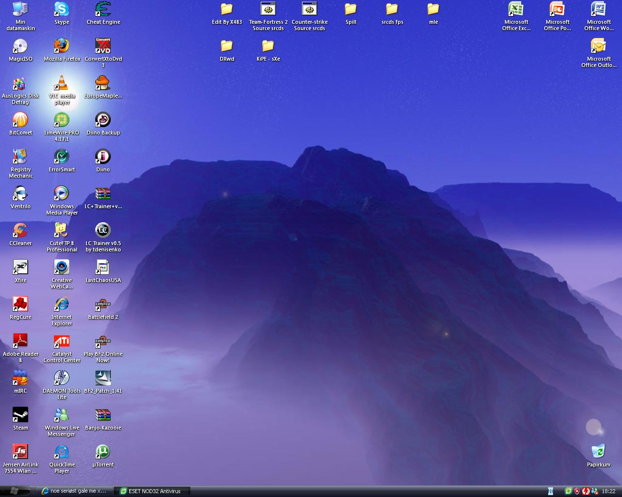Open the Ventrilo shortcut
This screenshot has height=497, width=622.
(20, 198)
